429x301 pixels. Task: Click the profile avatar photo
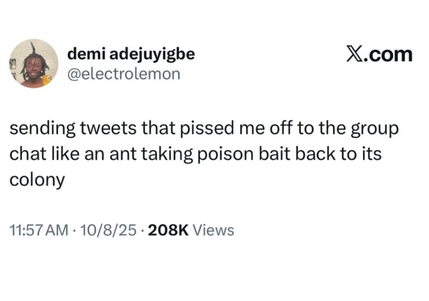point(34,63)
